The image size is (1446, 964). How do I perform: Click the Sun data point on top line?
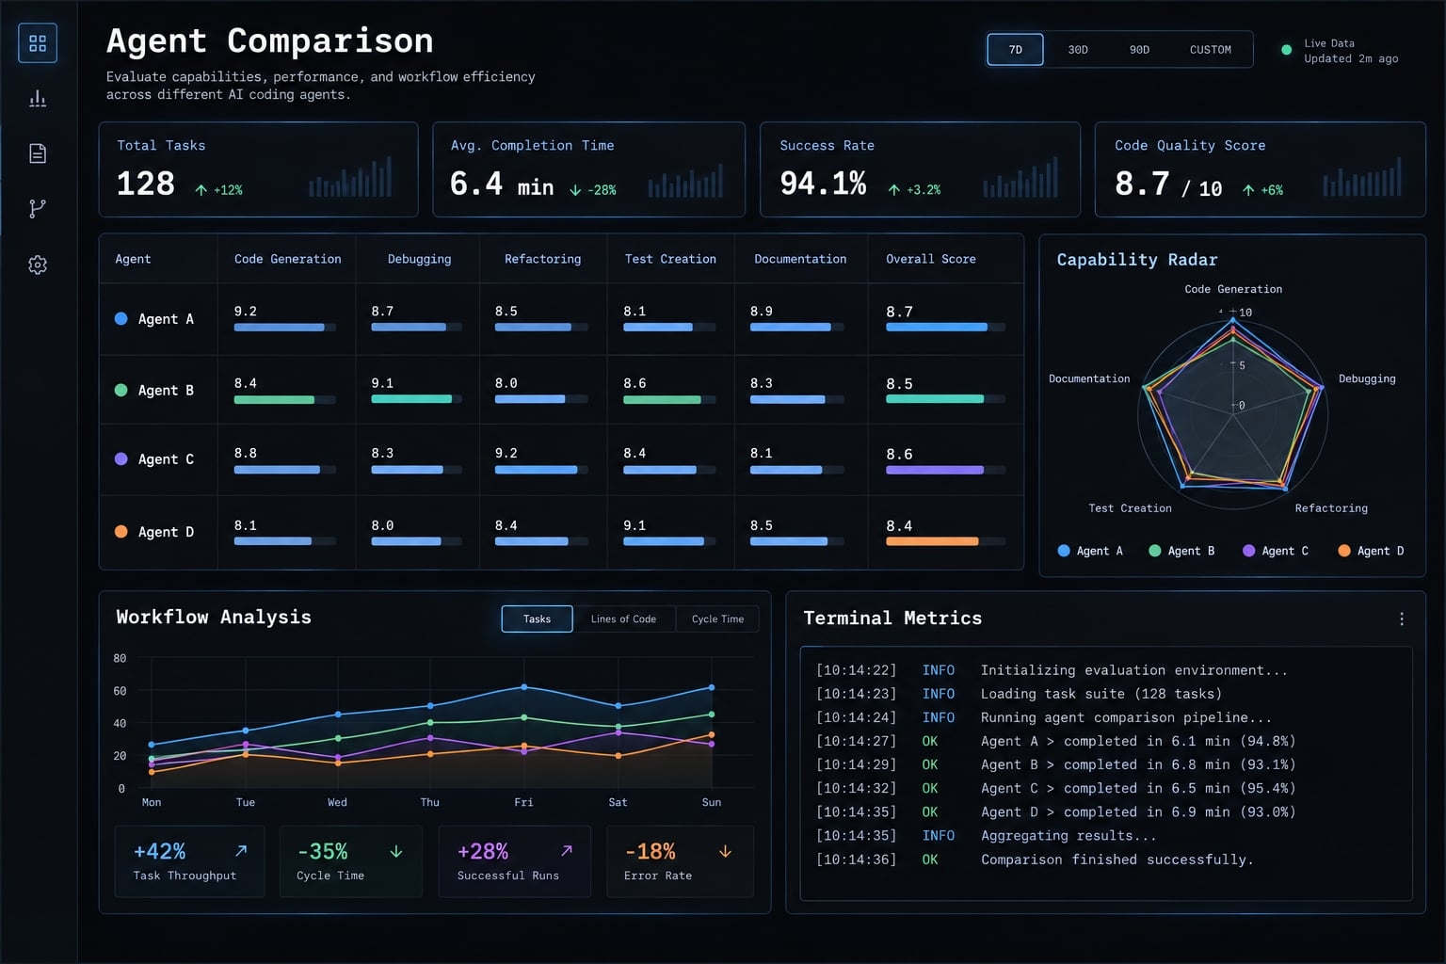pos(711,687)
